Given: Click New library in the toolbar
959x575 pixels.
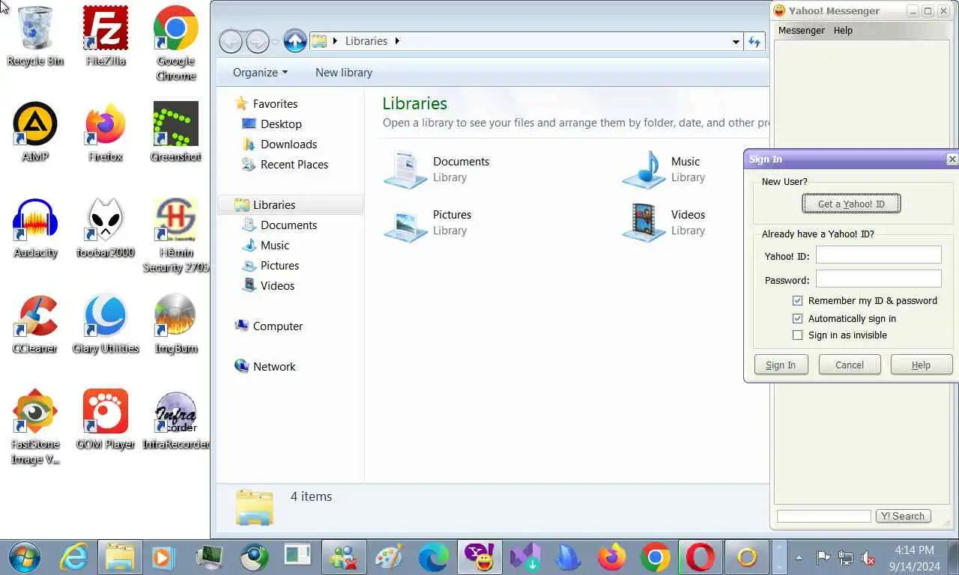Looking at the screenshot, I should pyautogui.click(x=344, y=73).
